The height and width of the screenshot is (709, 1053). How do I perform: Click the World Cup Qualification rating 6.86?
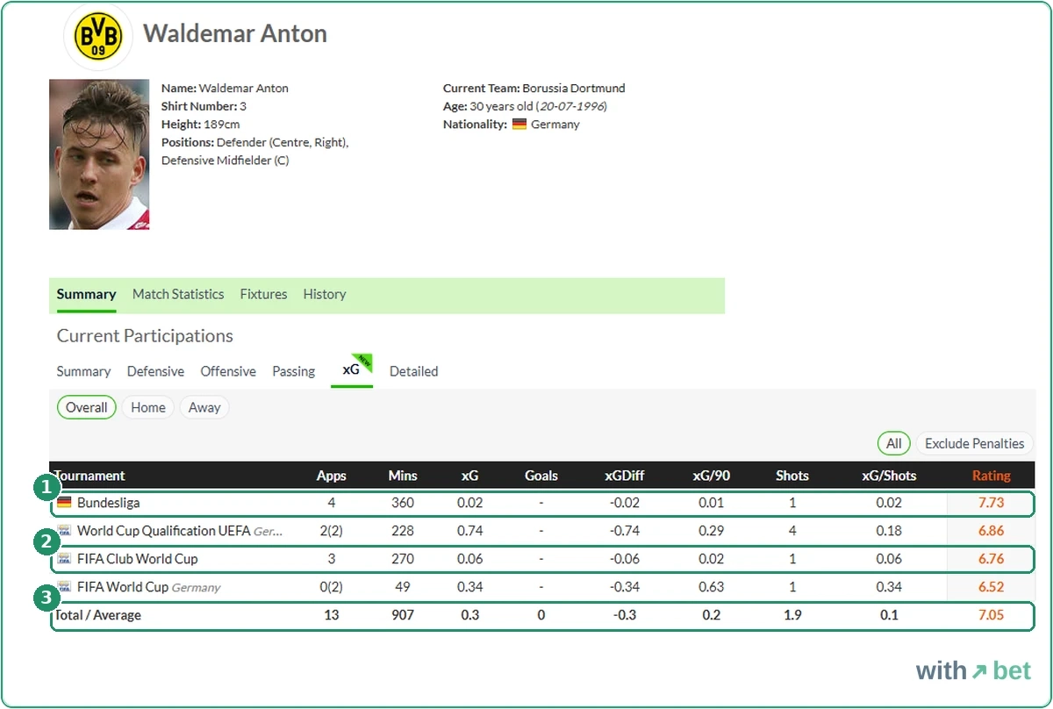(x=991, y=531)
